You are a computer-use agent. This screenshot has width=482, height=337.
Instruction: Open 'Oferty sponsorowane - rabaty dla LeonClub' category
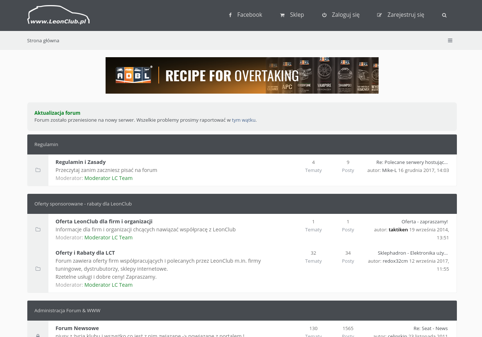point(83,204)
